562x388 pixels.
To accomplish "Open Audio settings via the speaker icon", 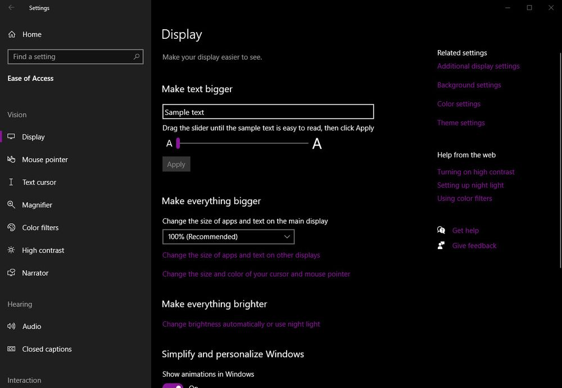I will tap(11, 326).
